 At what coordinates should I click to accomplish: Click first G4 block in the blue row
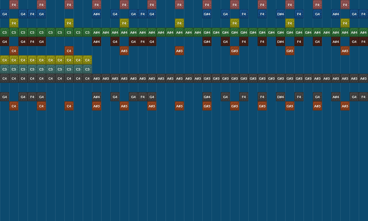click(5, 14)
